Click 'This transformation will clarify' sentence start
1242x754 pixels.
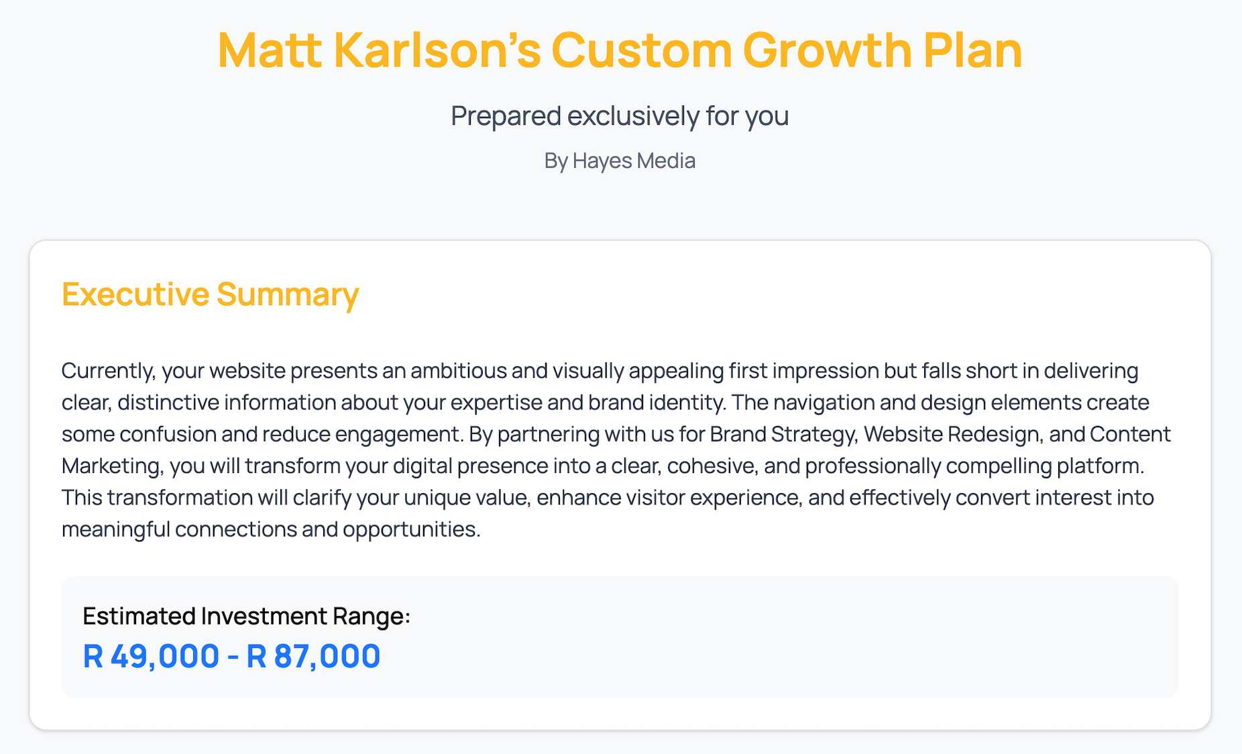tap(206, 498)
